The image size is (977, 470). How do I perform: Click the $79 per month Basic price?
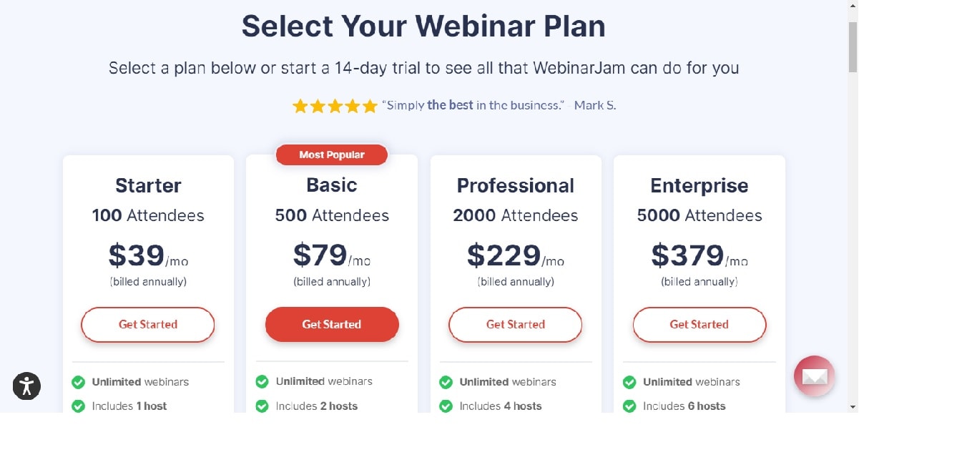332,255
